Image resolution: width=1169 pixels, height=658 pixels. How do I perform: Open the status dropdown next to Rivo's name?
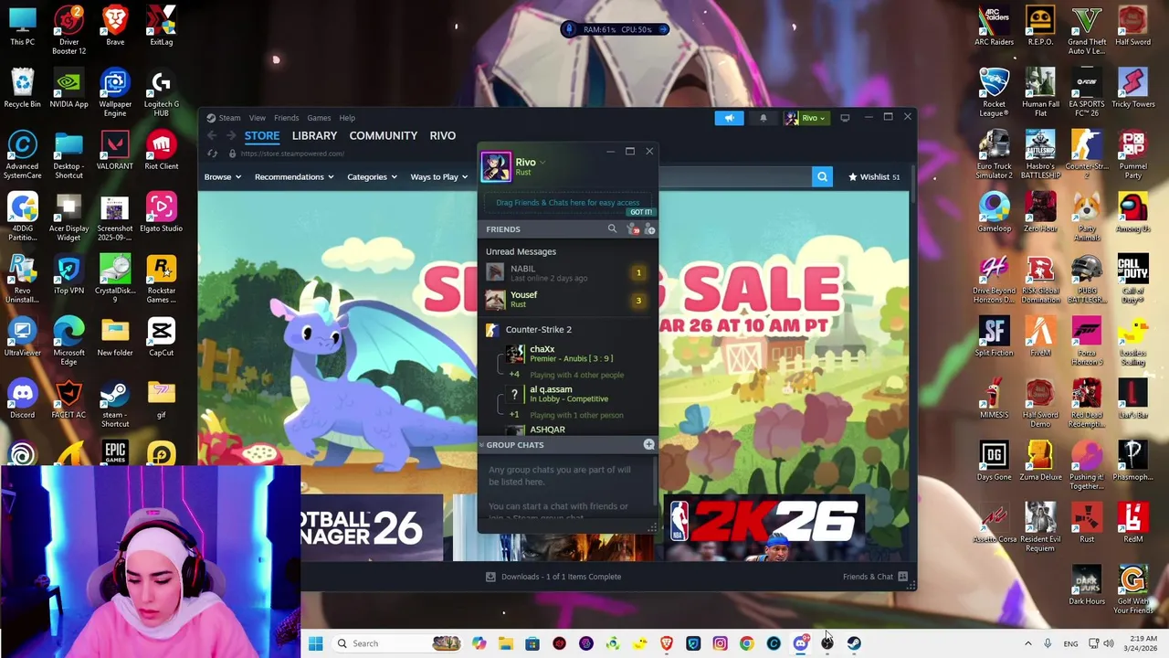pyautogui.click(x=542, y=163)
